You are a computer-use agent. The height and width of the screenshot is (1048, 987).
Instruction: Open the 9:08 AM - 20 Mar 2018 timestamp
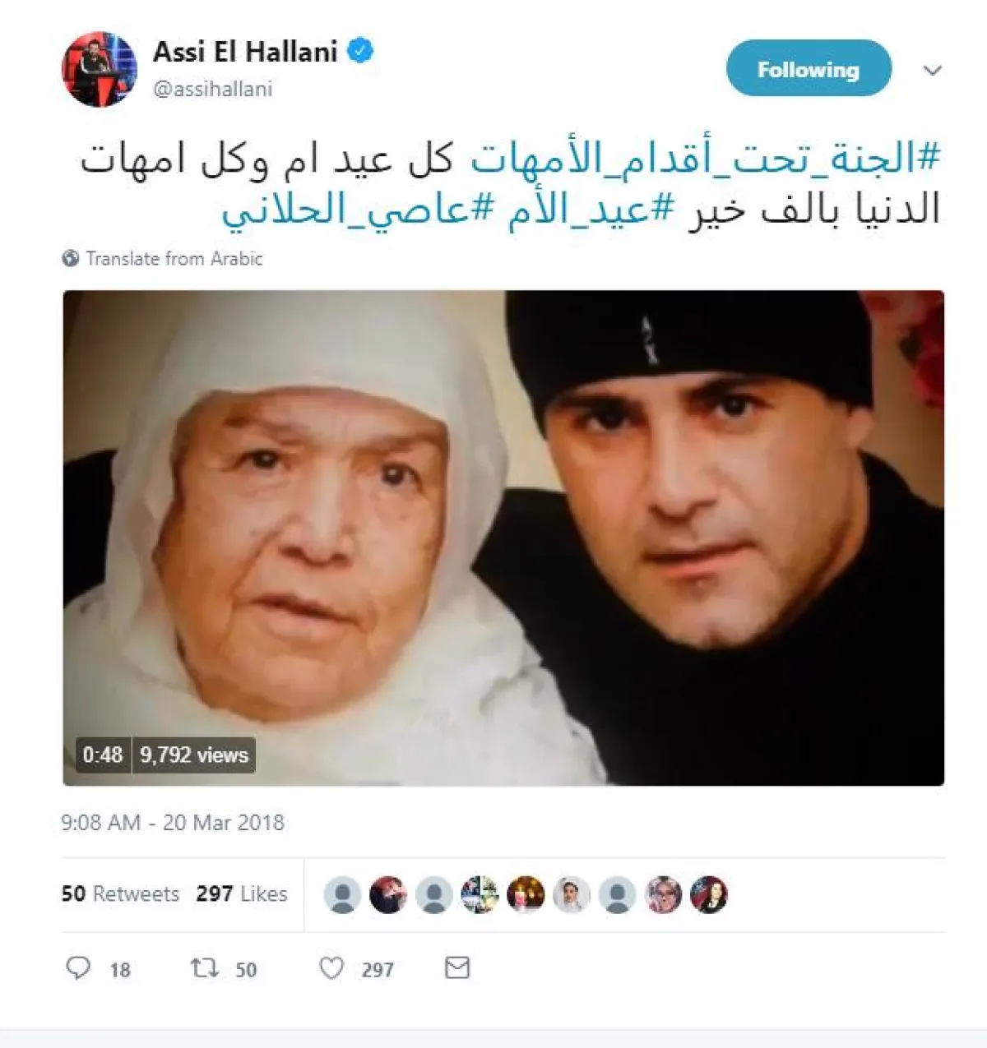coord(173,823)
